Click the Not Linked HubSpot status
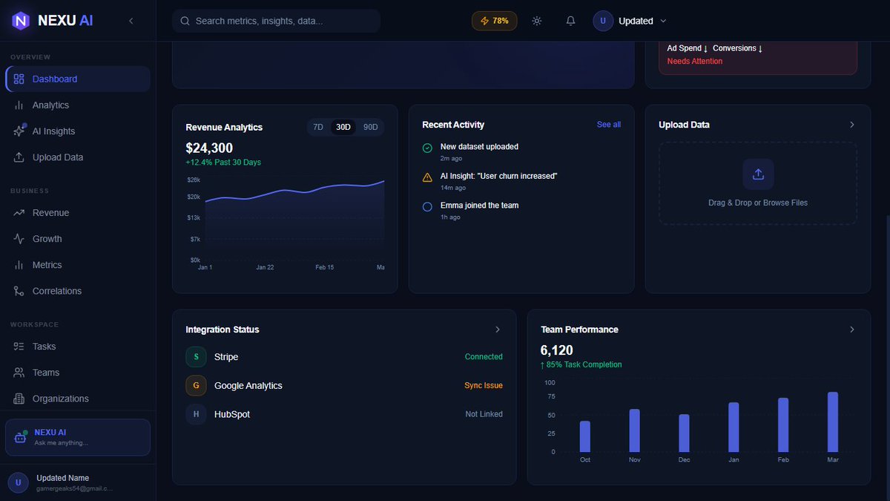Image resolution: width=890 pixels, height=501 pixels. tap(484, 414)
